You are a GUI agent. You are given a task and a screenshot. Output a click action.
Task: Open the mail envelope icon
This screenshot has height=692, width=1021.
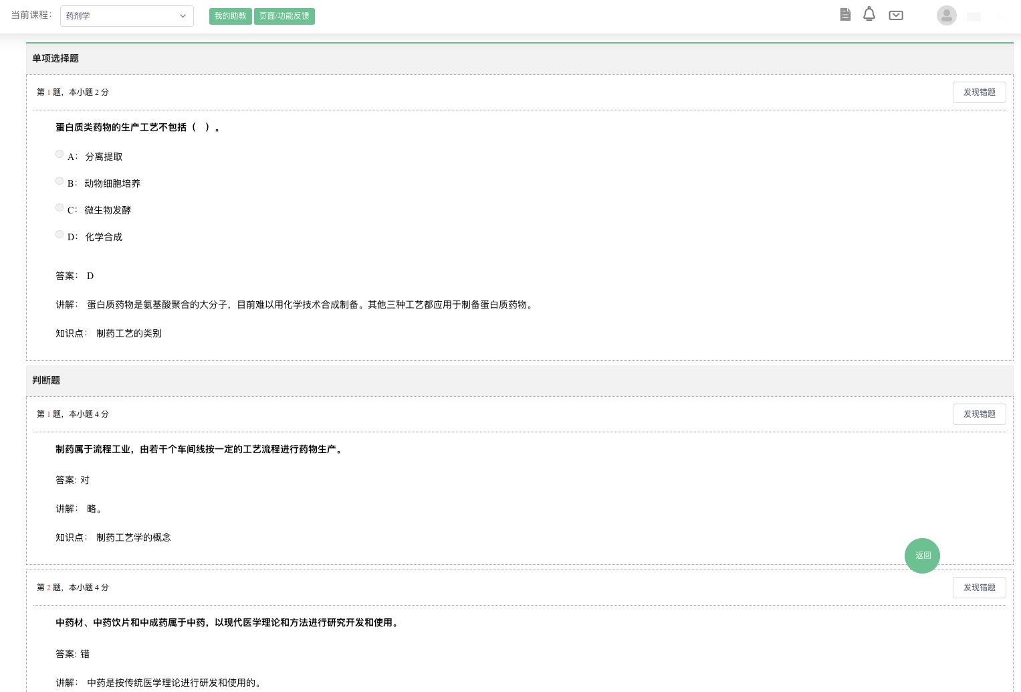point(896,15)
